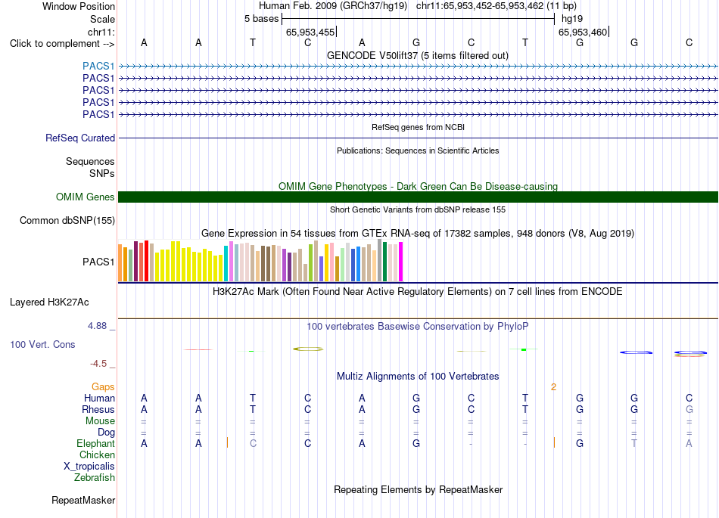Click the PhyloP minimum value -4.5

click(x=98, y=364)
